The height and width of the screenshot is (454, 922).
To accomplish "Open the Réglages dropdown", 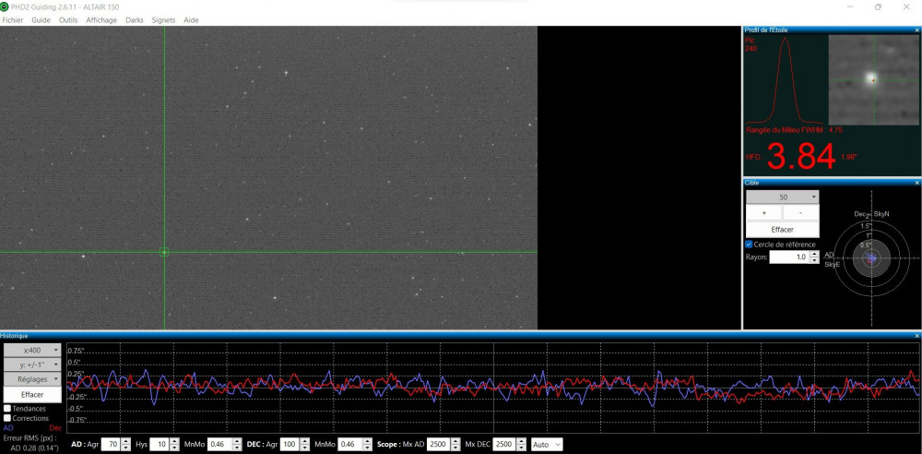I will point(32,379).
